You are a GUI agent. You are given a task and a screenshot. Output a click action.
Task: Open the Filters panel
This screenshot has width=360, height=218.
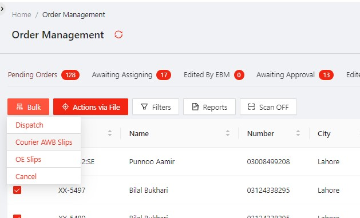coord(156,107)
